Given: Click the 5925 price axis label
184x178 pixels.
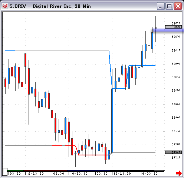Looking at the screenshot, I should [176, 50].
